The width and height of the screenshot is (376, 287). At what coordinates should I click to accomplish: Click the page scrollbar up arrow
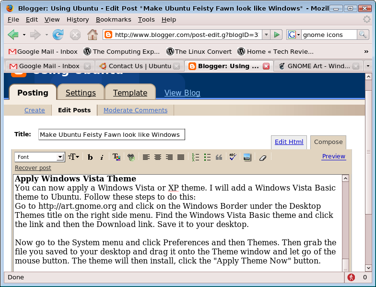[x=368, y=77]
